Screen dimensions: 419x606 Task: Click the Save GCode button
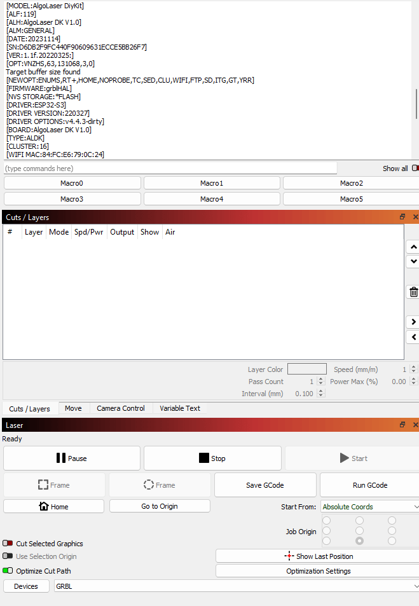click(x=265, y=485)
